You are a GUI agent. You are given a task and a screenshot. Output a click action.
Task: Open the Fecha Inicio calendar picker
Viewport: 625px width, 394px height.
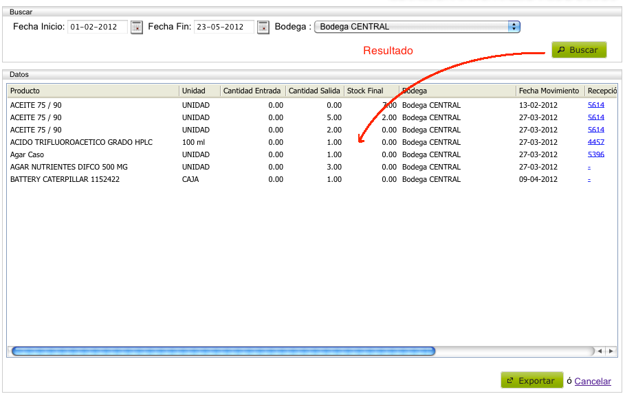tap(136, 27)
